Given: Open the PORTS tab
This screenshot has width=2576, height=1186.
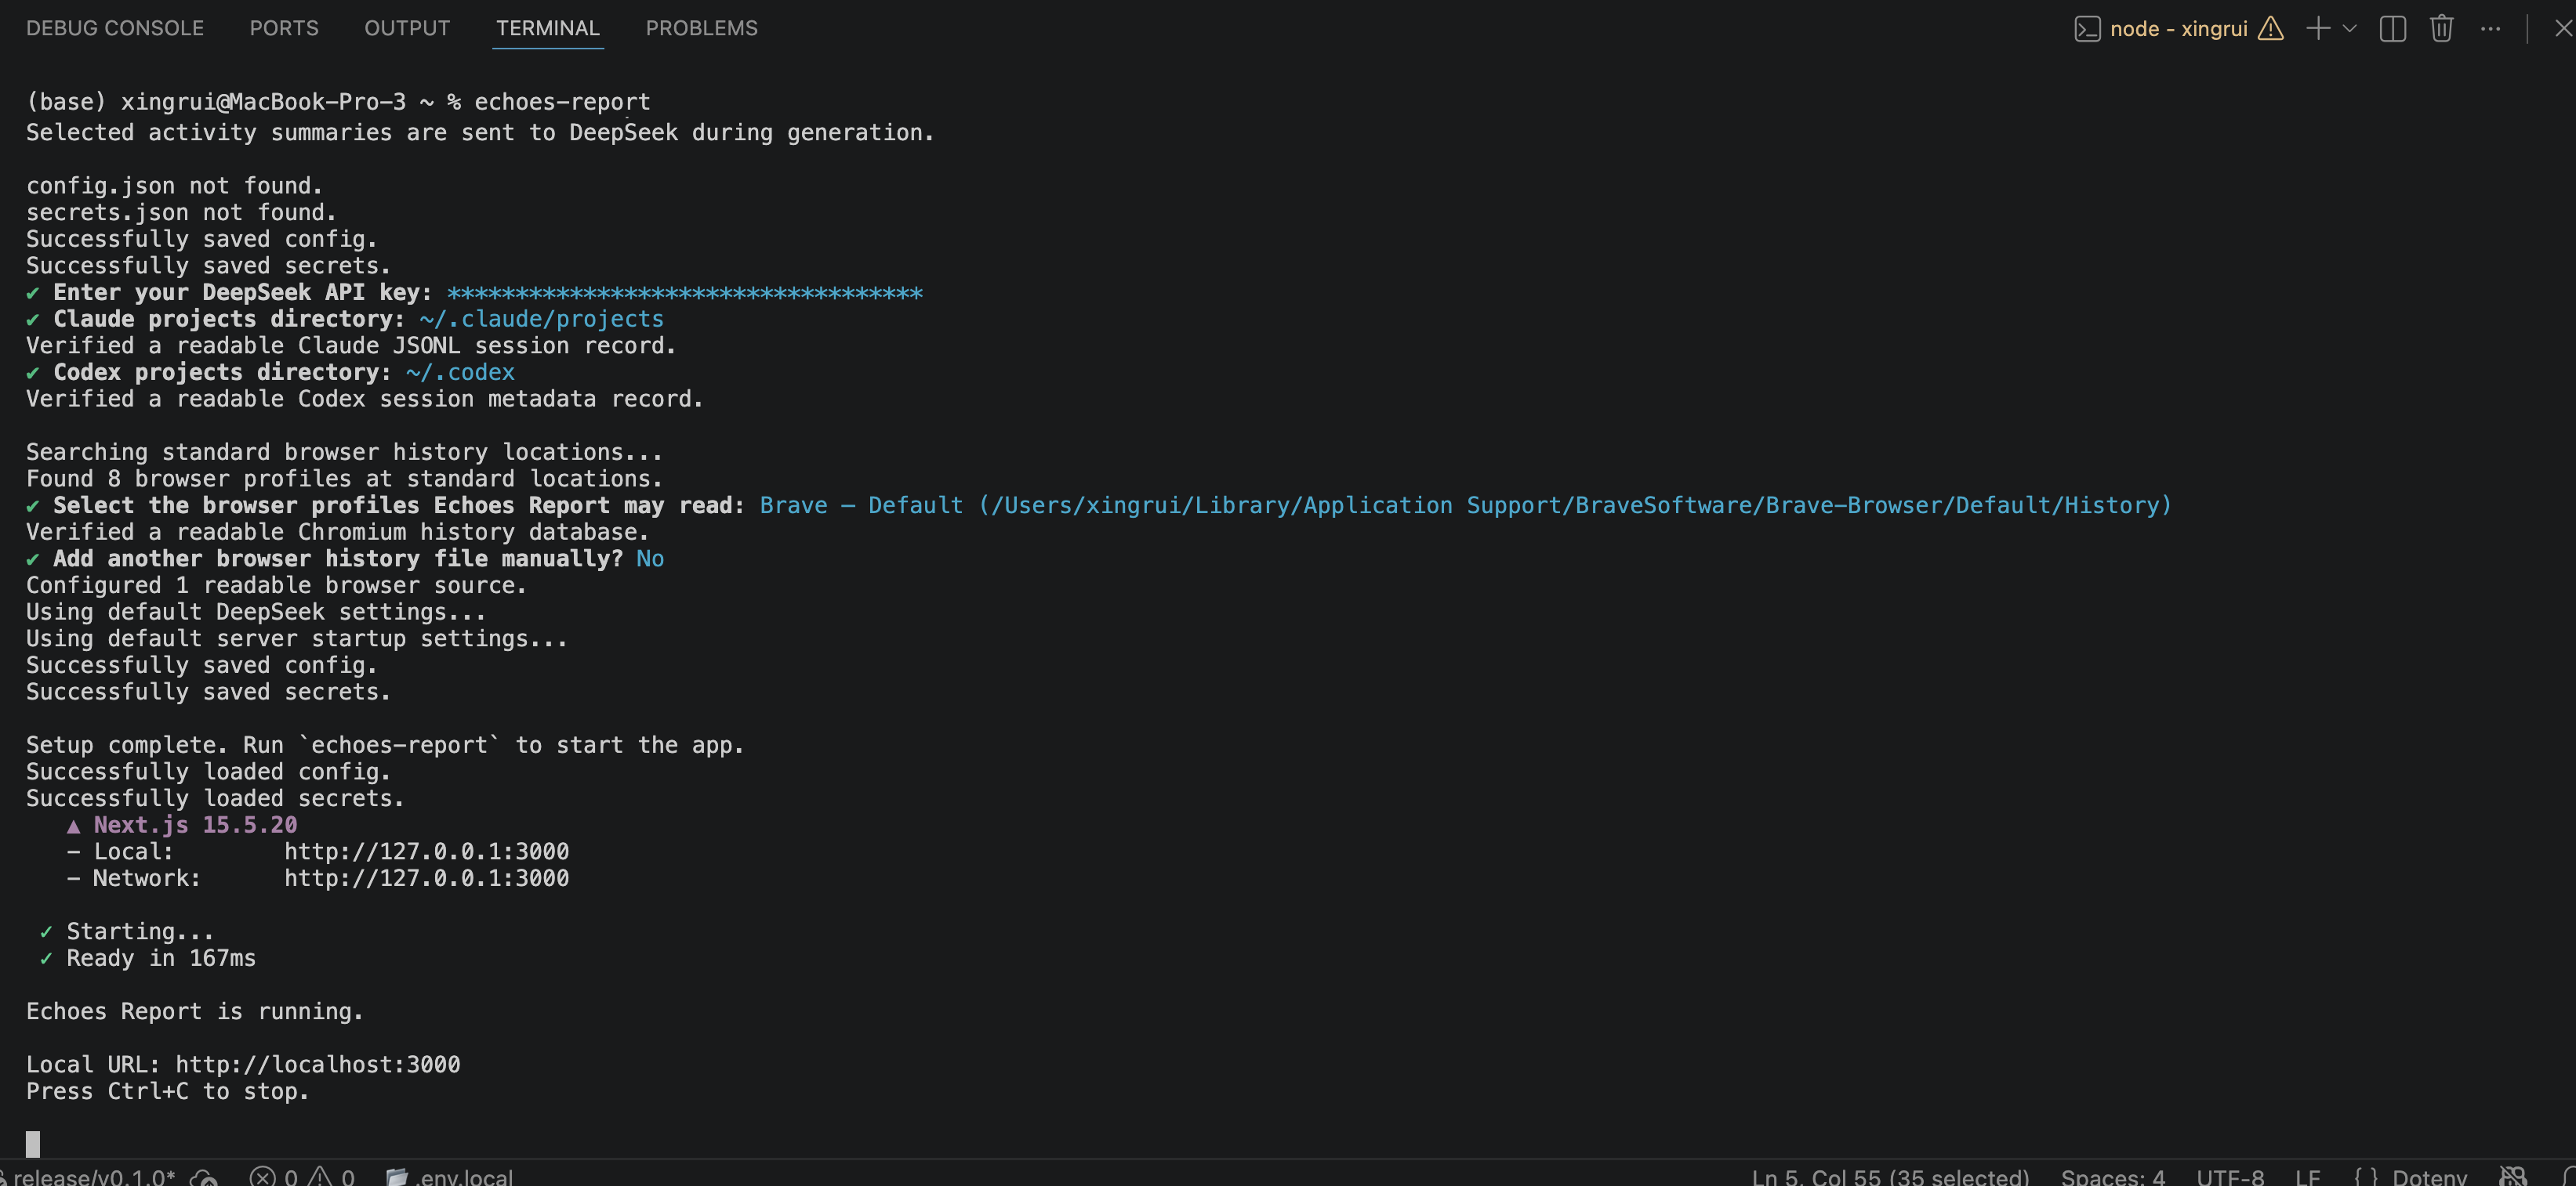Looking at the screenshot, I should (284, 28).
